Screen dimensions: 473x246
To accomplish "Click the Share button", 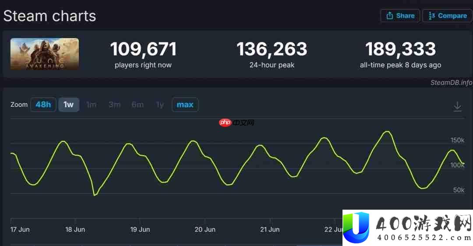I will (x=400, y=16).
